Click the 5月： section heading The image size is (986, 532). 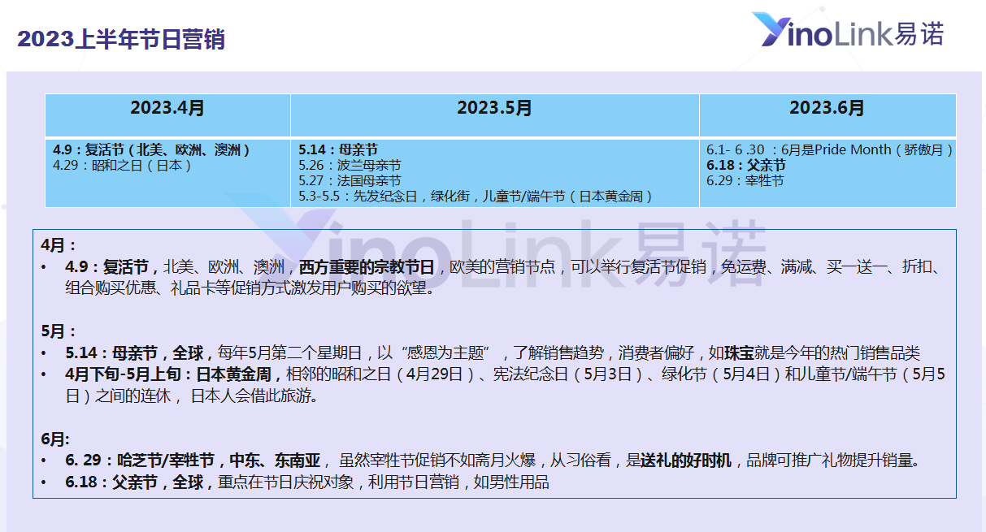pyautogui.click(x=59, y=331)
